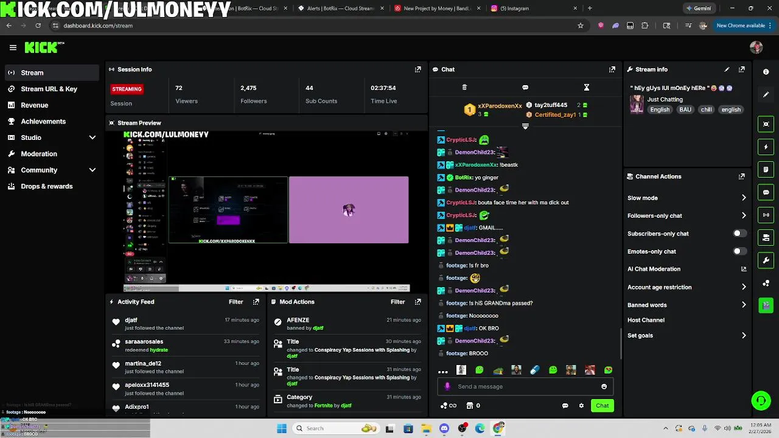Open Discord from the taskbar
Image resolution: width=779 pixels, height=438 pixels.
(444, 428)
